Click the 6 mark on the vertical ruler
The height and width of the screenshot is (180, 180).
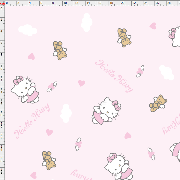click(x=2, y=43)
